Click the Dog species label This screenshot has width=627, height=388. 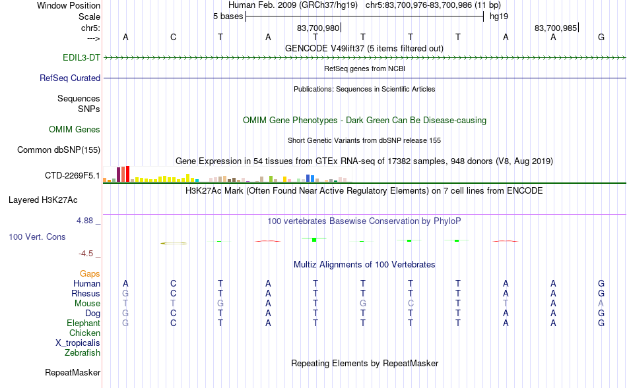pos(92,314)
